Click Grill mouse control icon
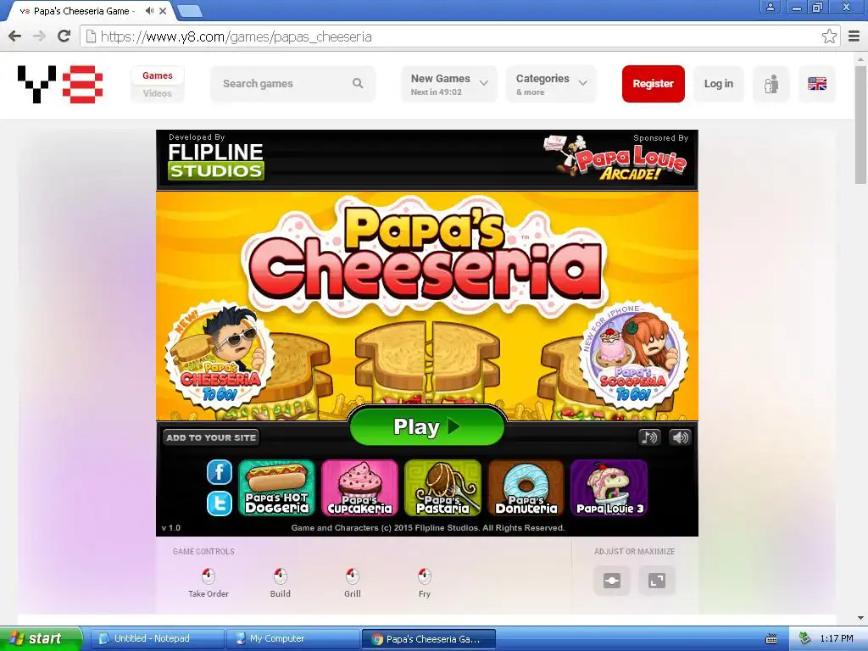This screenshot has width=868, height=651. click(x=352, y=576)
